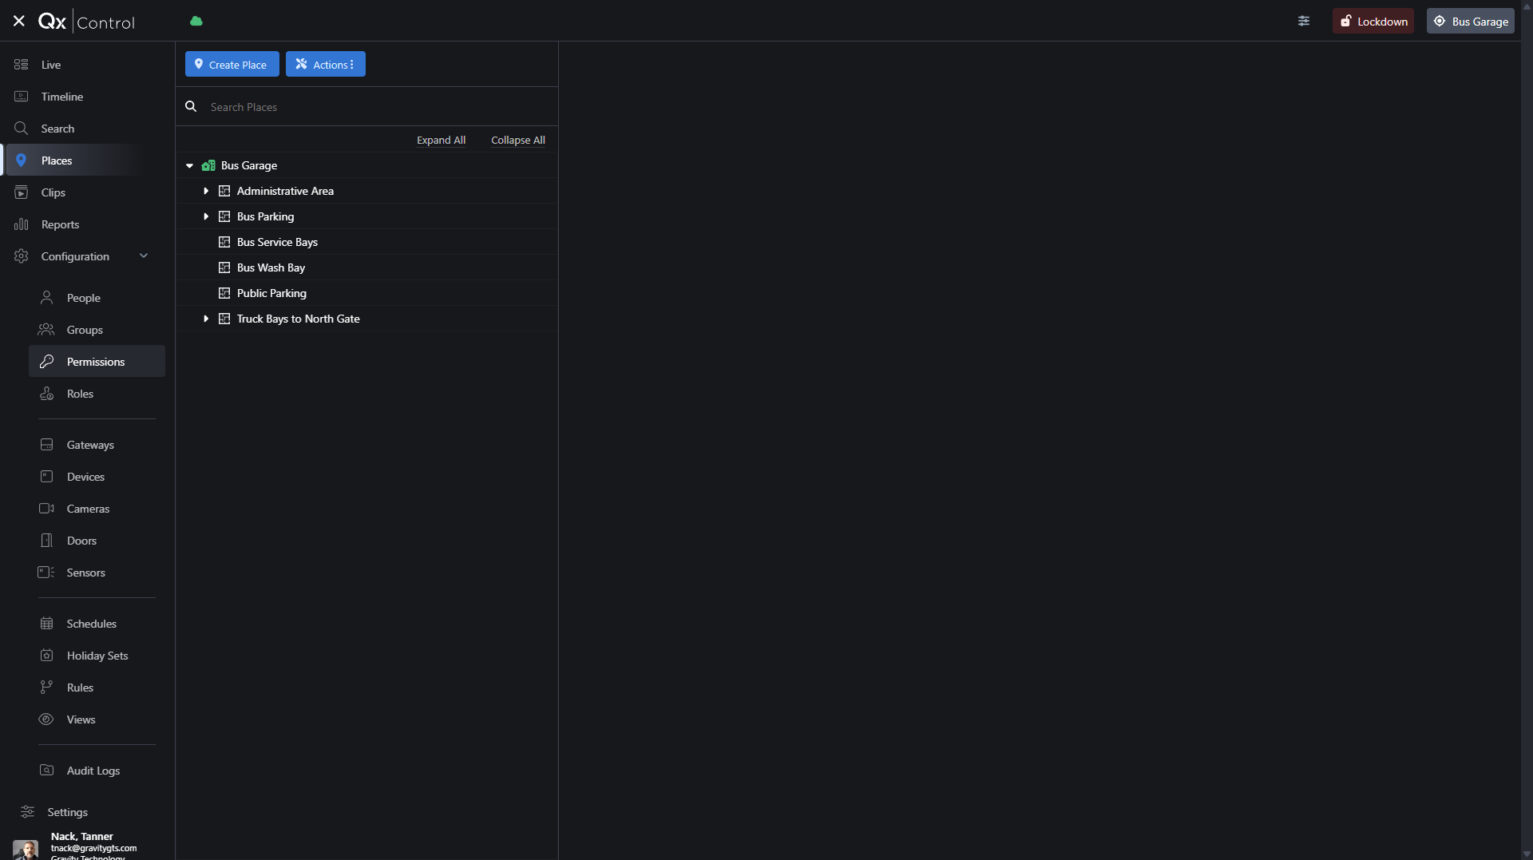The image size is (1533, 860).
Task: Click the green cloud status icon
Action: 196,22
